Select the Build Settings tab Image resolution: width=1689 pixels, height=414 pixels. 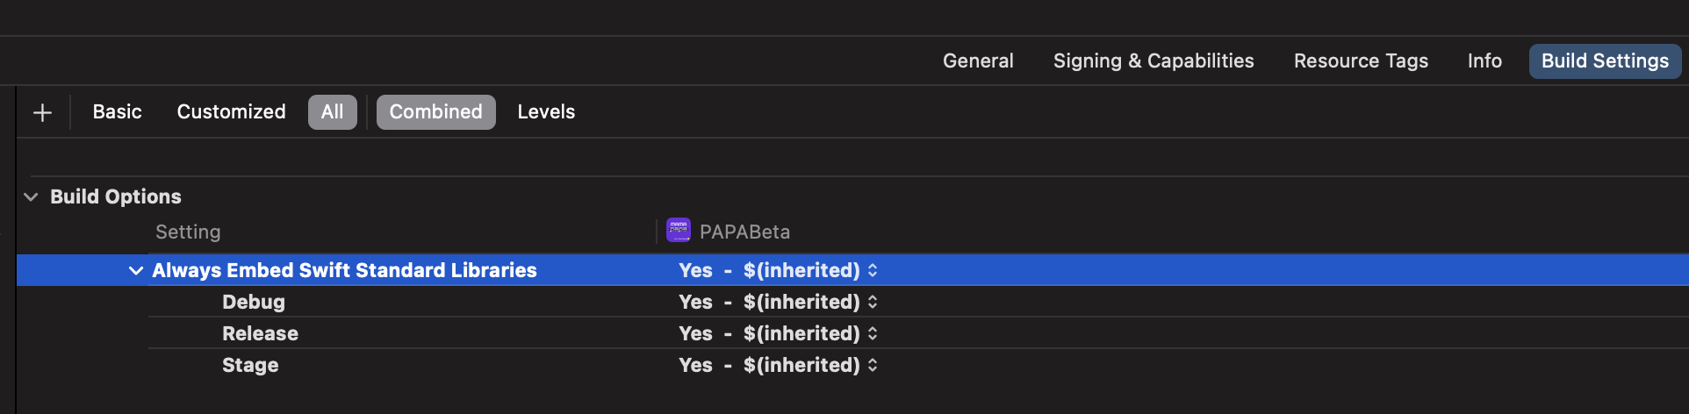tap(1606, 61)
